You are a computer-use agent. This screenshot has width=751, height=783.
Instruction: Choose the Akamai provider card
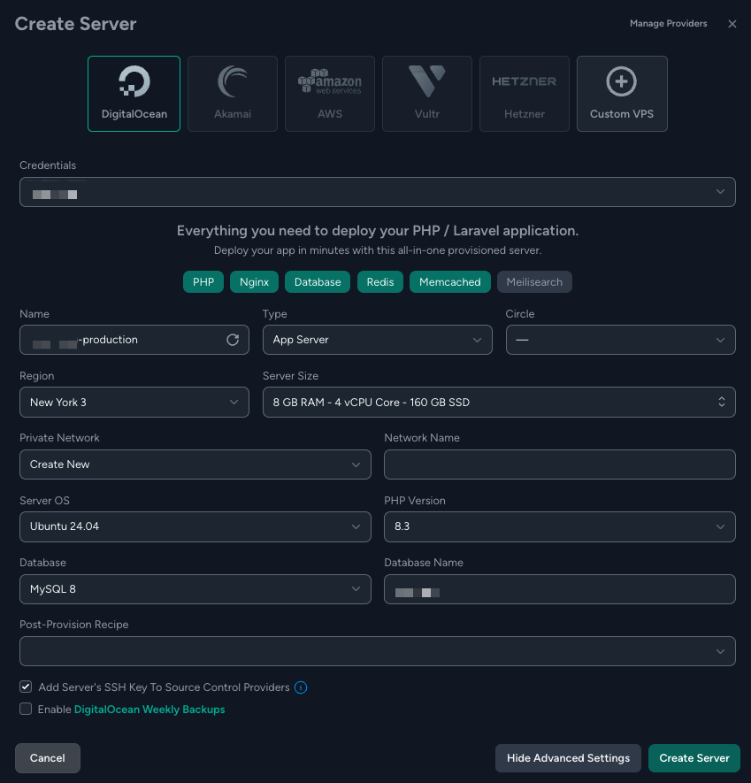click(x=232, y=94)
